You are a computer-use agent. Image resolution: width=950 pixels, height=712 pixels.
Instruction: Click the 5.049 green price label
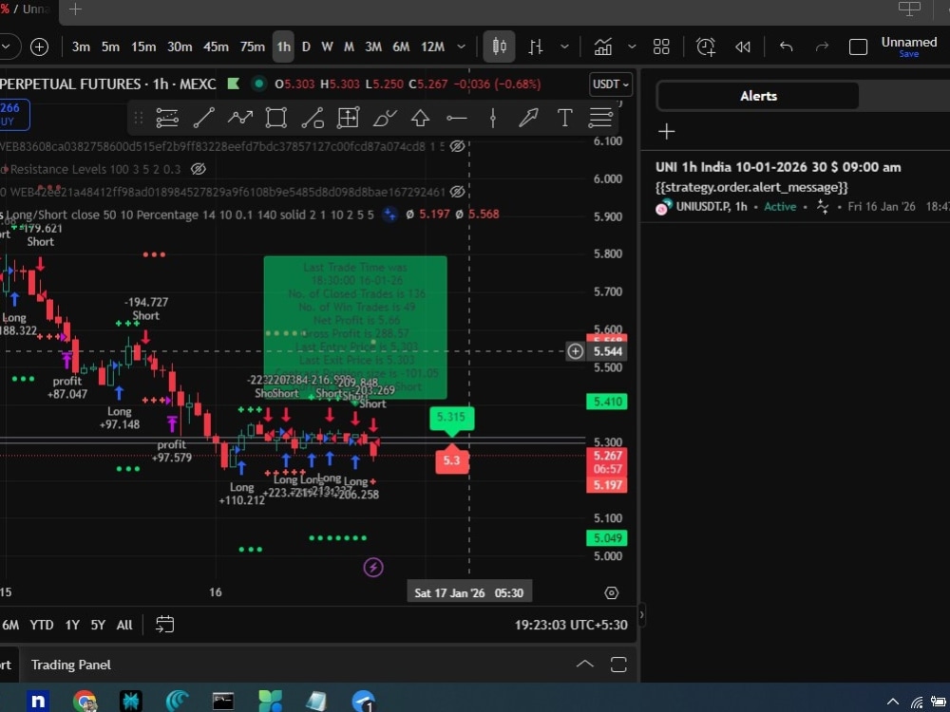click(x=606, y=537)
